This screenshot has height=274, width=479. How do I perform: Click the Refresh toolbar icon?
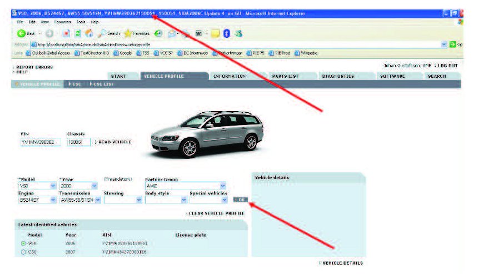pos(77,33)
